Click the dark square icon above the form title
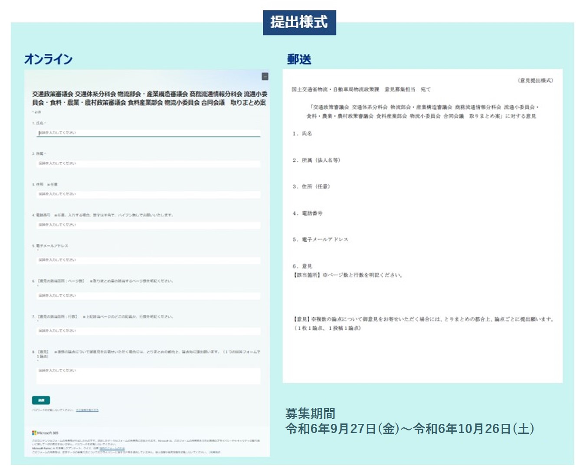Screen dimensions: 583x469 point(265,76)
